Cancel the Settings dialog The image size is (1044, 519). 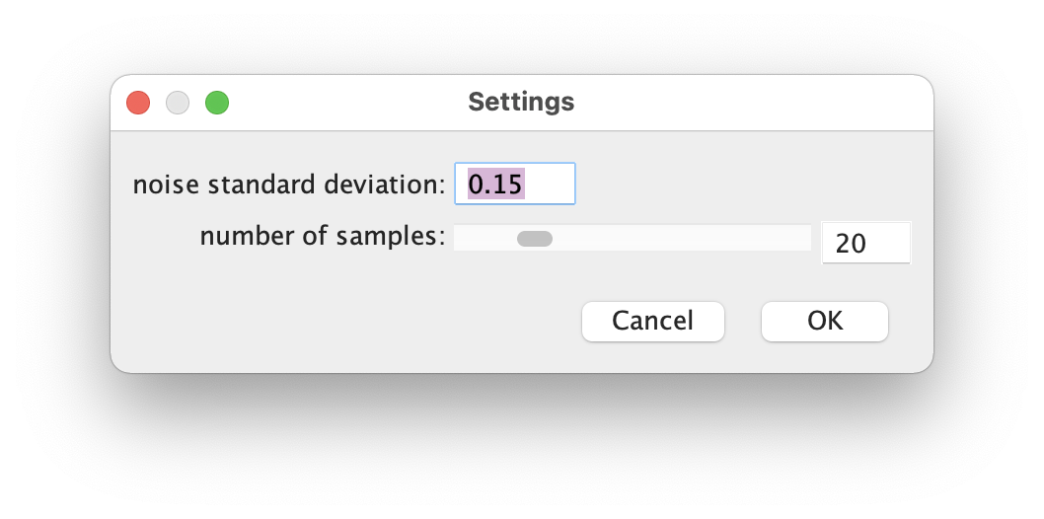pos(652,322)
